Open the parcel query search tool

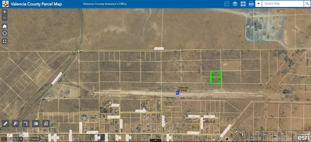pyautogui.click(x=46, y=123)
